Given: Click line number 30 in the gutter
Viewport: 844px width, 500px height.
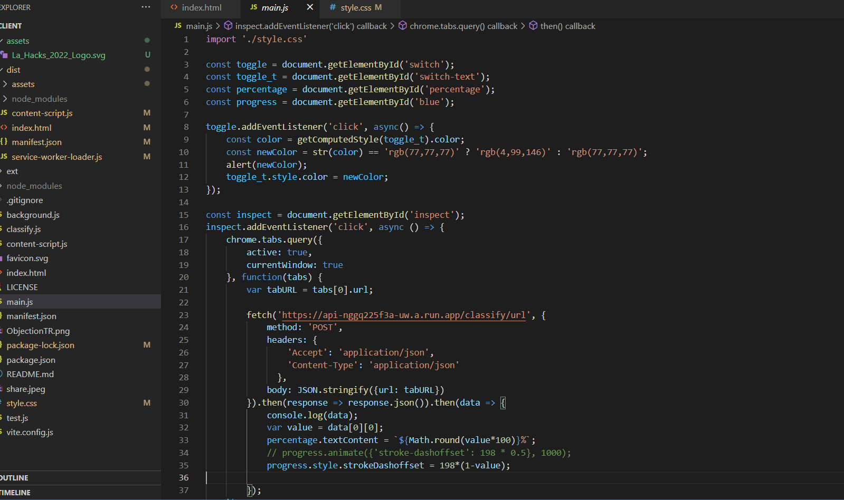Looking at the screenshot, I should coord(183,402).
